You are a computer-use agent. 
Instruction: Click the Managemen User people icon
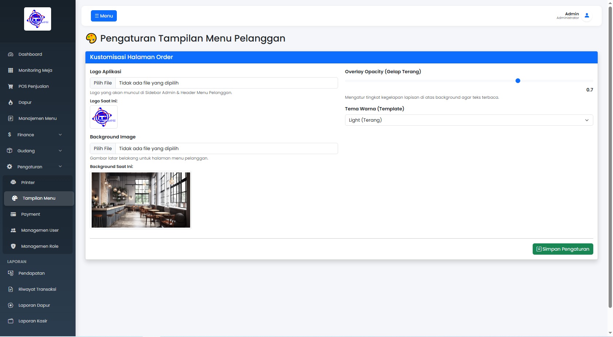pyautogui.click(x=14, y=230)
